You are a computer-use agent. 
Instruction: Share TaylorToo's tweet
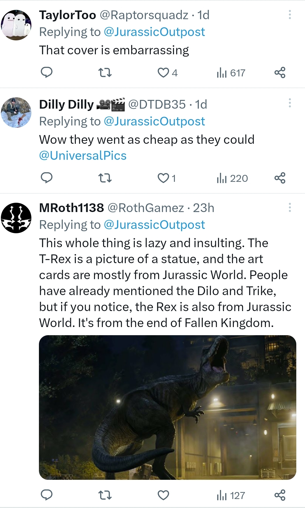coord(280,72)
